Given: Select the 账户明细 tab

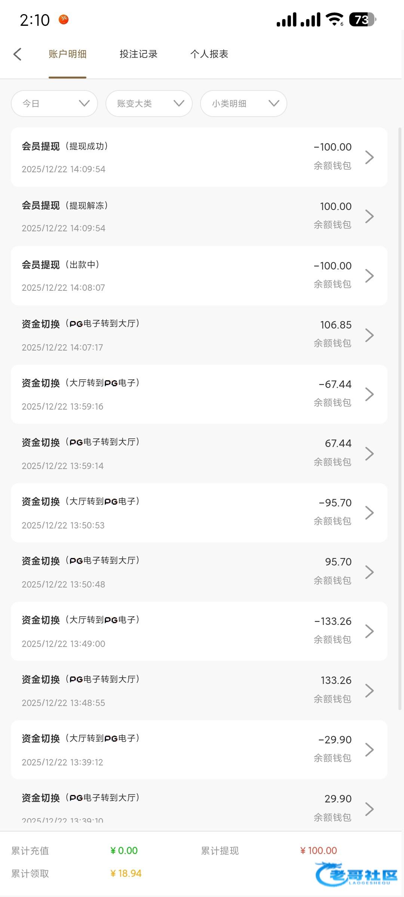Looking at the screenshot, I should [x=67, y=54].
